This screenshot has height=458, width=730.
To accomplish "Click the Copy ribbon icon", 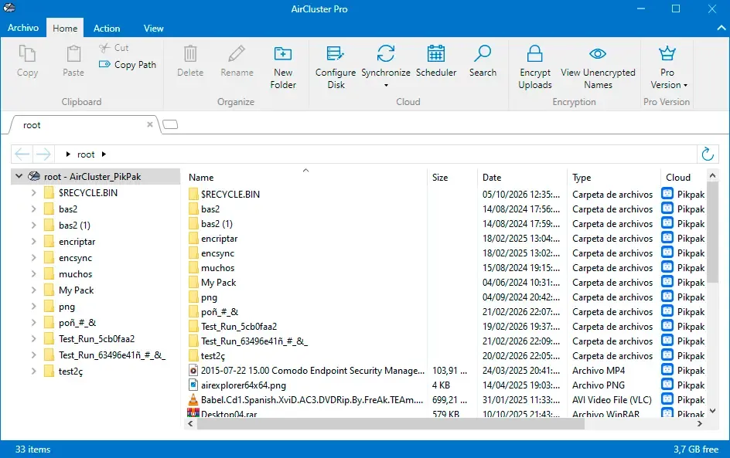I will coord(27,54).
